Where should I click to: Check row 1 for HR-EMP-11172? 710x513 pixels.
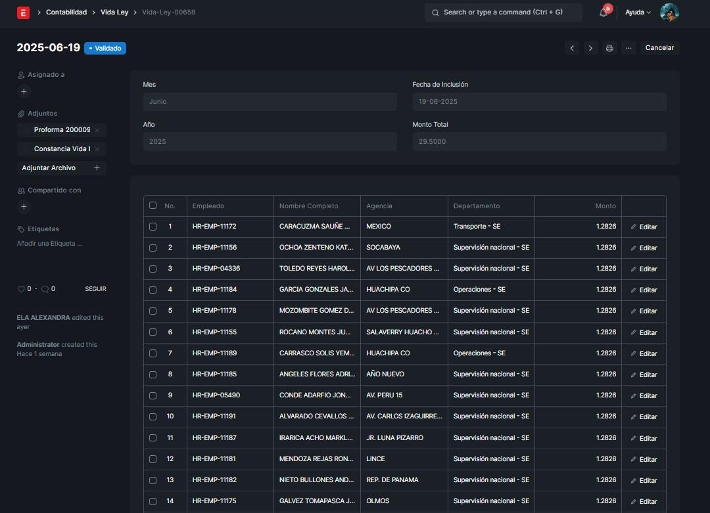(153, 227)
